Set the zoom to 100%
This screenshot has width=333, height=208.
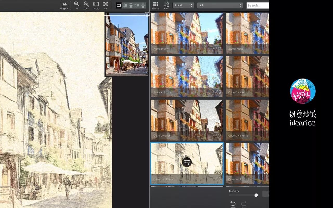pyautogui.click(x=96, y=5)
